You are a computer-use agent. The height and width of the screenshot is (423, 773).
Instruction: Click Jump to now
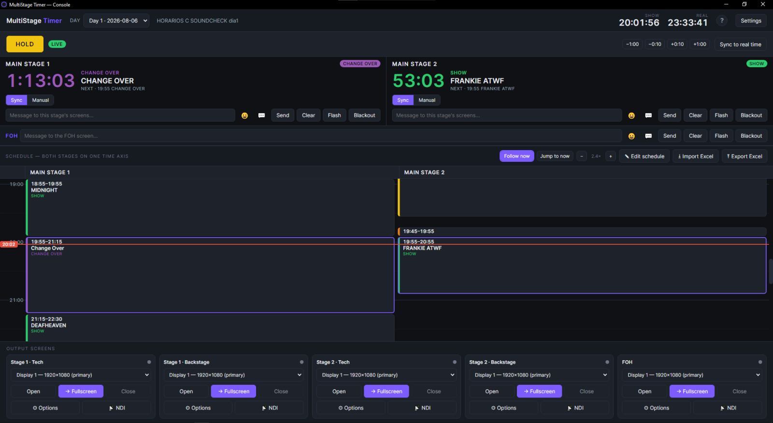pos(555,156)
